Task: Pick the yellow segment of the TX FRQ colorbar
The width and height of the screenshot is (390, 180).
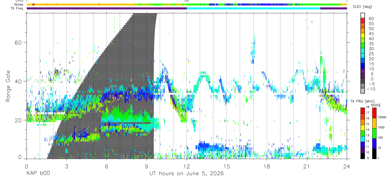Action: click(x=363, y=127)
